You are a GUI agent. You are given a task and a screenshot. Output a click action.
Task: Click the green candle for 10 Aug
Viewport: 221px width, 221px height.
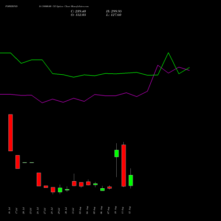pos(117,153)
